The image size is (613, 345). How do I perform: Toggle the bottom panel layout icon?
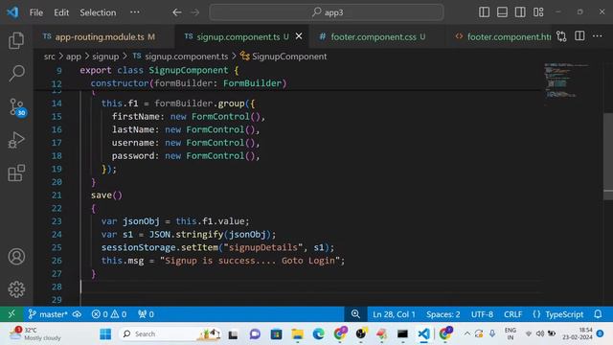point(502,12)
